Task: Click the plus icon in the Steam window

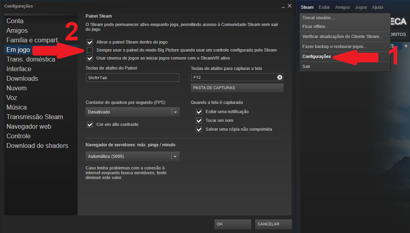Action: point(406,46)
